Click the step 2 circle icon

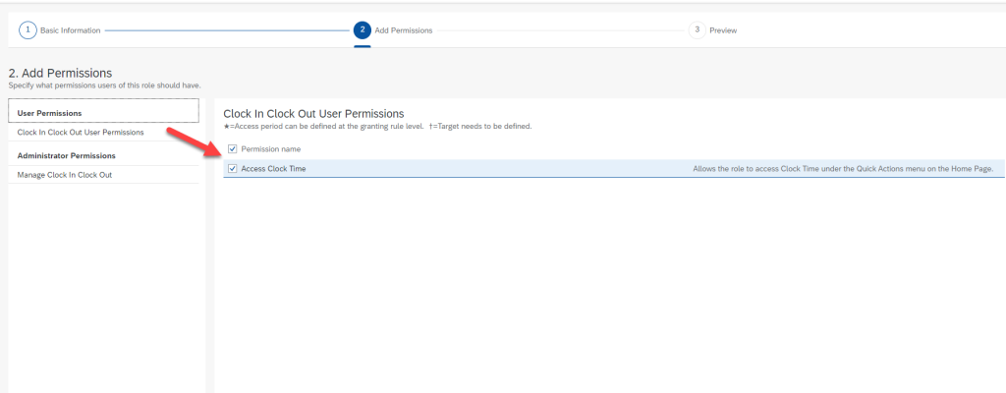coord(362,30)
